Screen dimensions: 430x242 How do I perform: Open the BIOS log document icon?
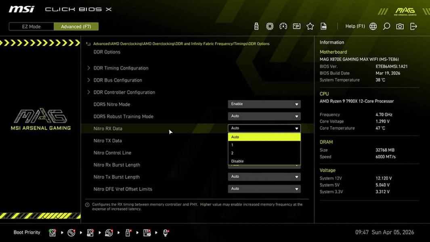pos(323,26)
